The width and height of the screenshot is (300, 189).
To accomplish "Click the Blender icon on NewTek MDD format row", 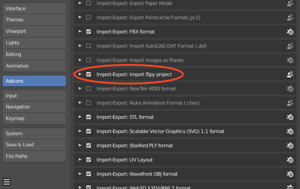I will pos(290,88).
